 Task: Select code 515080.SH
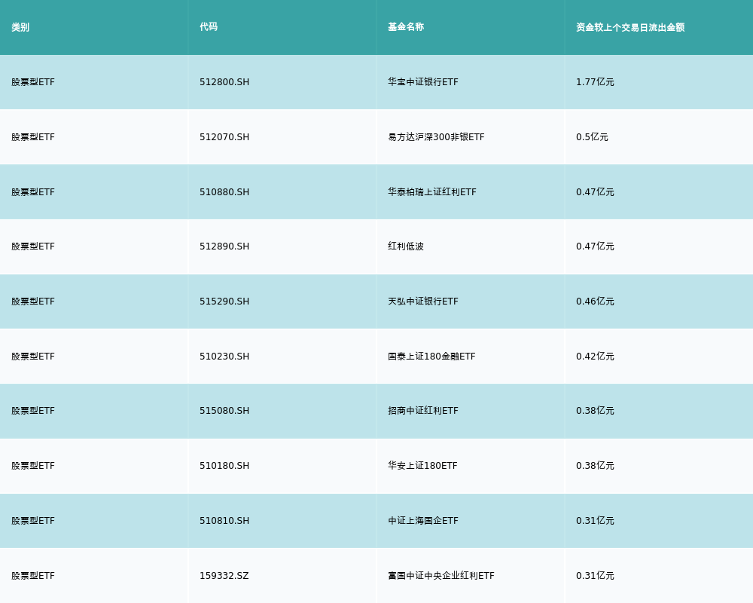(x=224, y=411)
